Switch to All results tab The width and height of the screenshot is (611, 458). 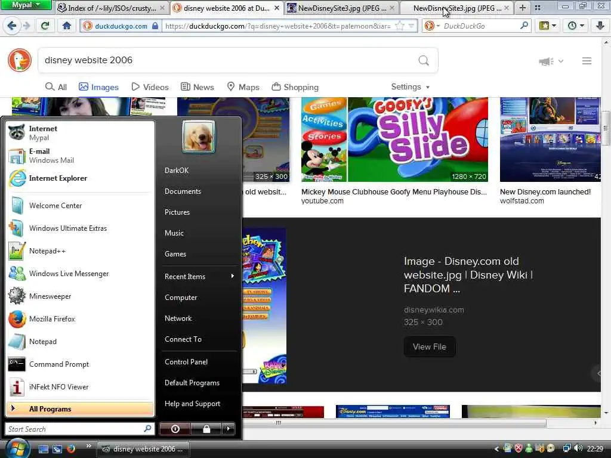(x=55, y=87)
